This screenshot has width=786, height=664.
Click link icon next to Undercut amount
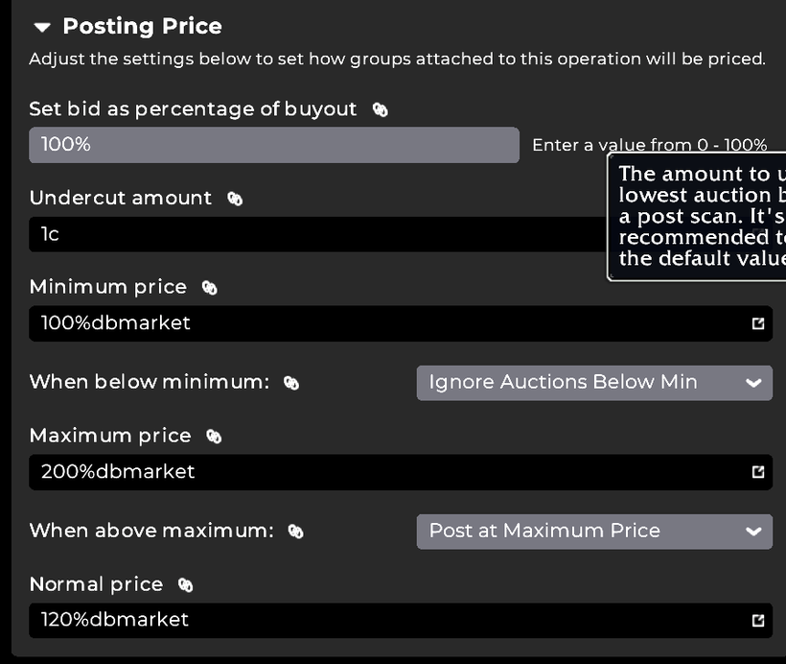(235, 199)
